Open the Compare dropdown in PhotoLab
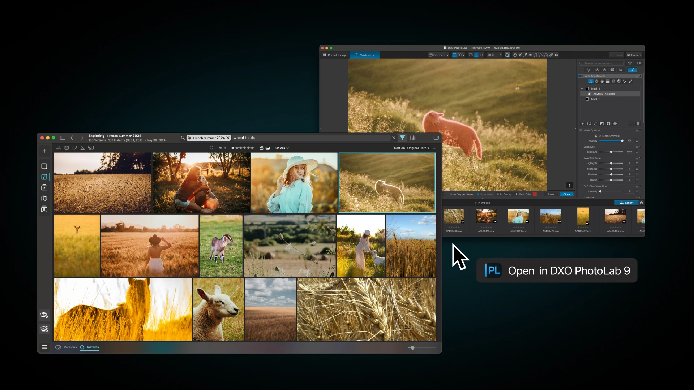 pos(438,55)
